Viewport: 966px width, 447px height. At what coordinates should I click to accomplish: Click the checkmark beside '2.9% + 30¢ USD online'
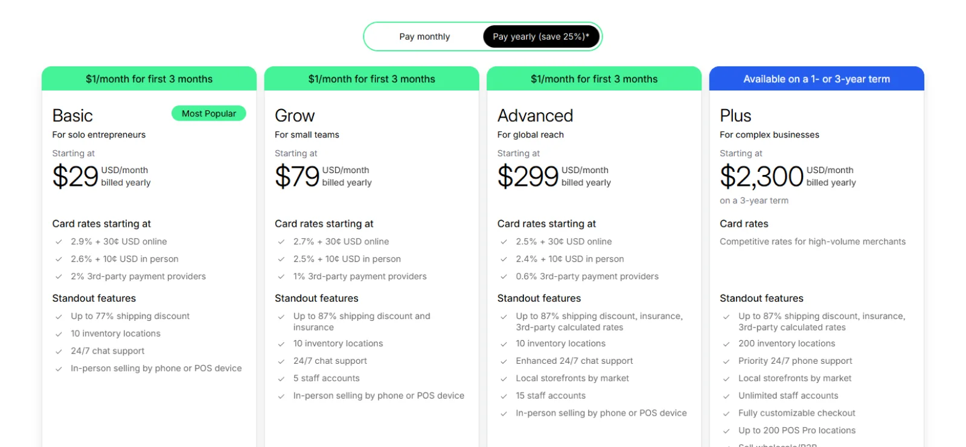point(59,241)
